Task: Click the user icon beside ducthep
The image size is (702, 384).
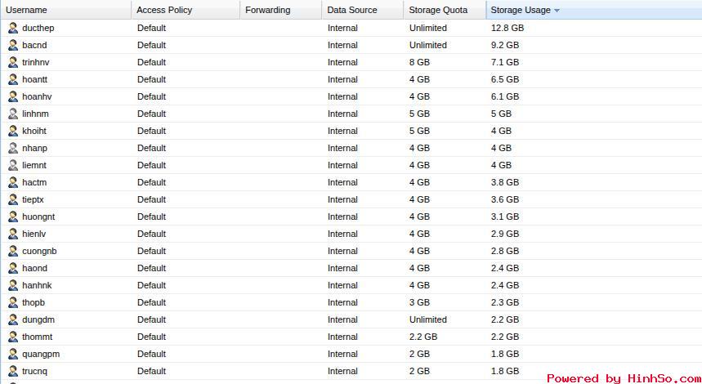Action: click(13, 28)
